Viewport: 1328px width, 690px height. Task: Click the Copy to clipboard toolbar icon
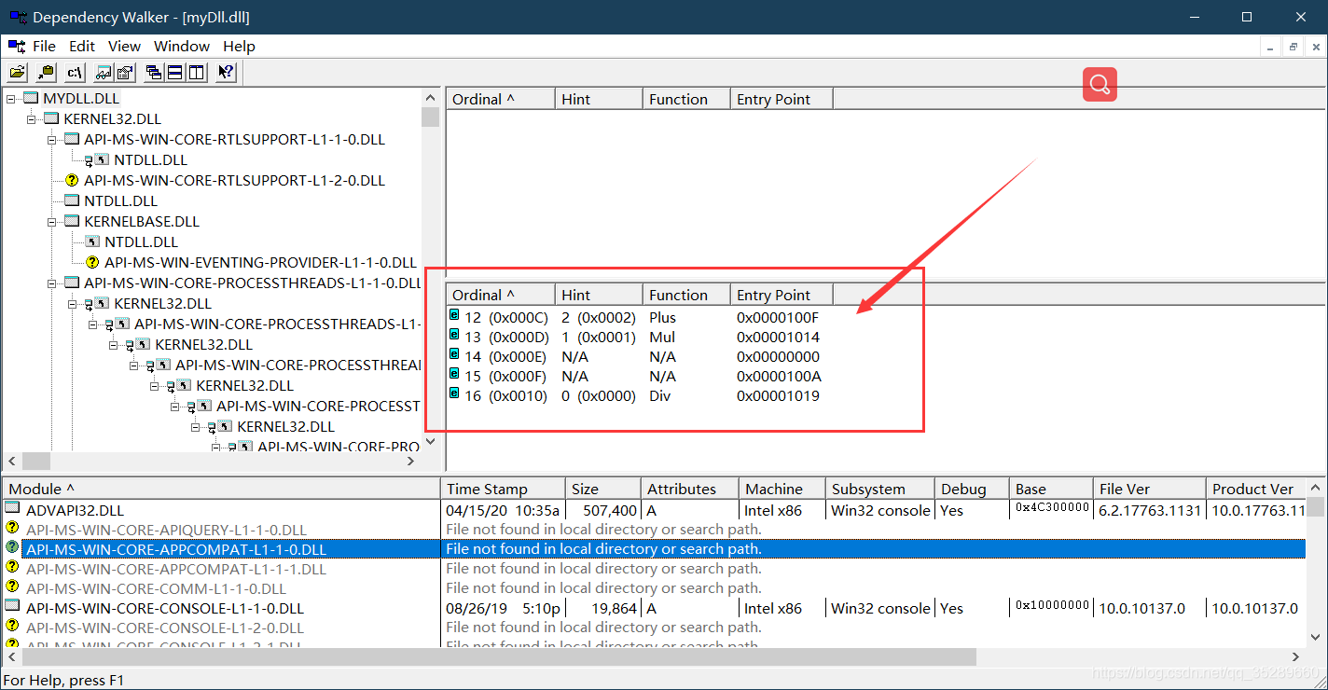pos(46,72)
